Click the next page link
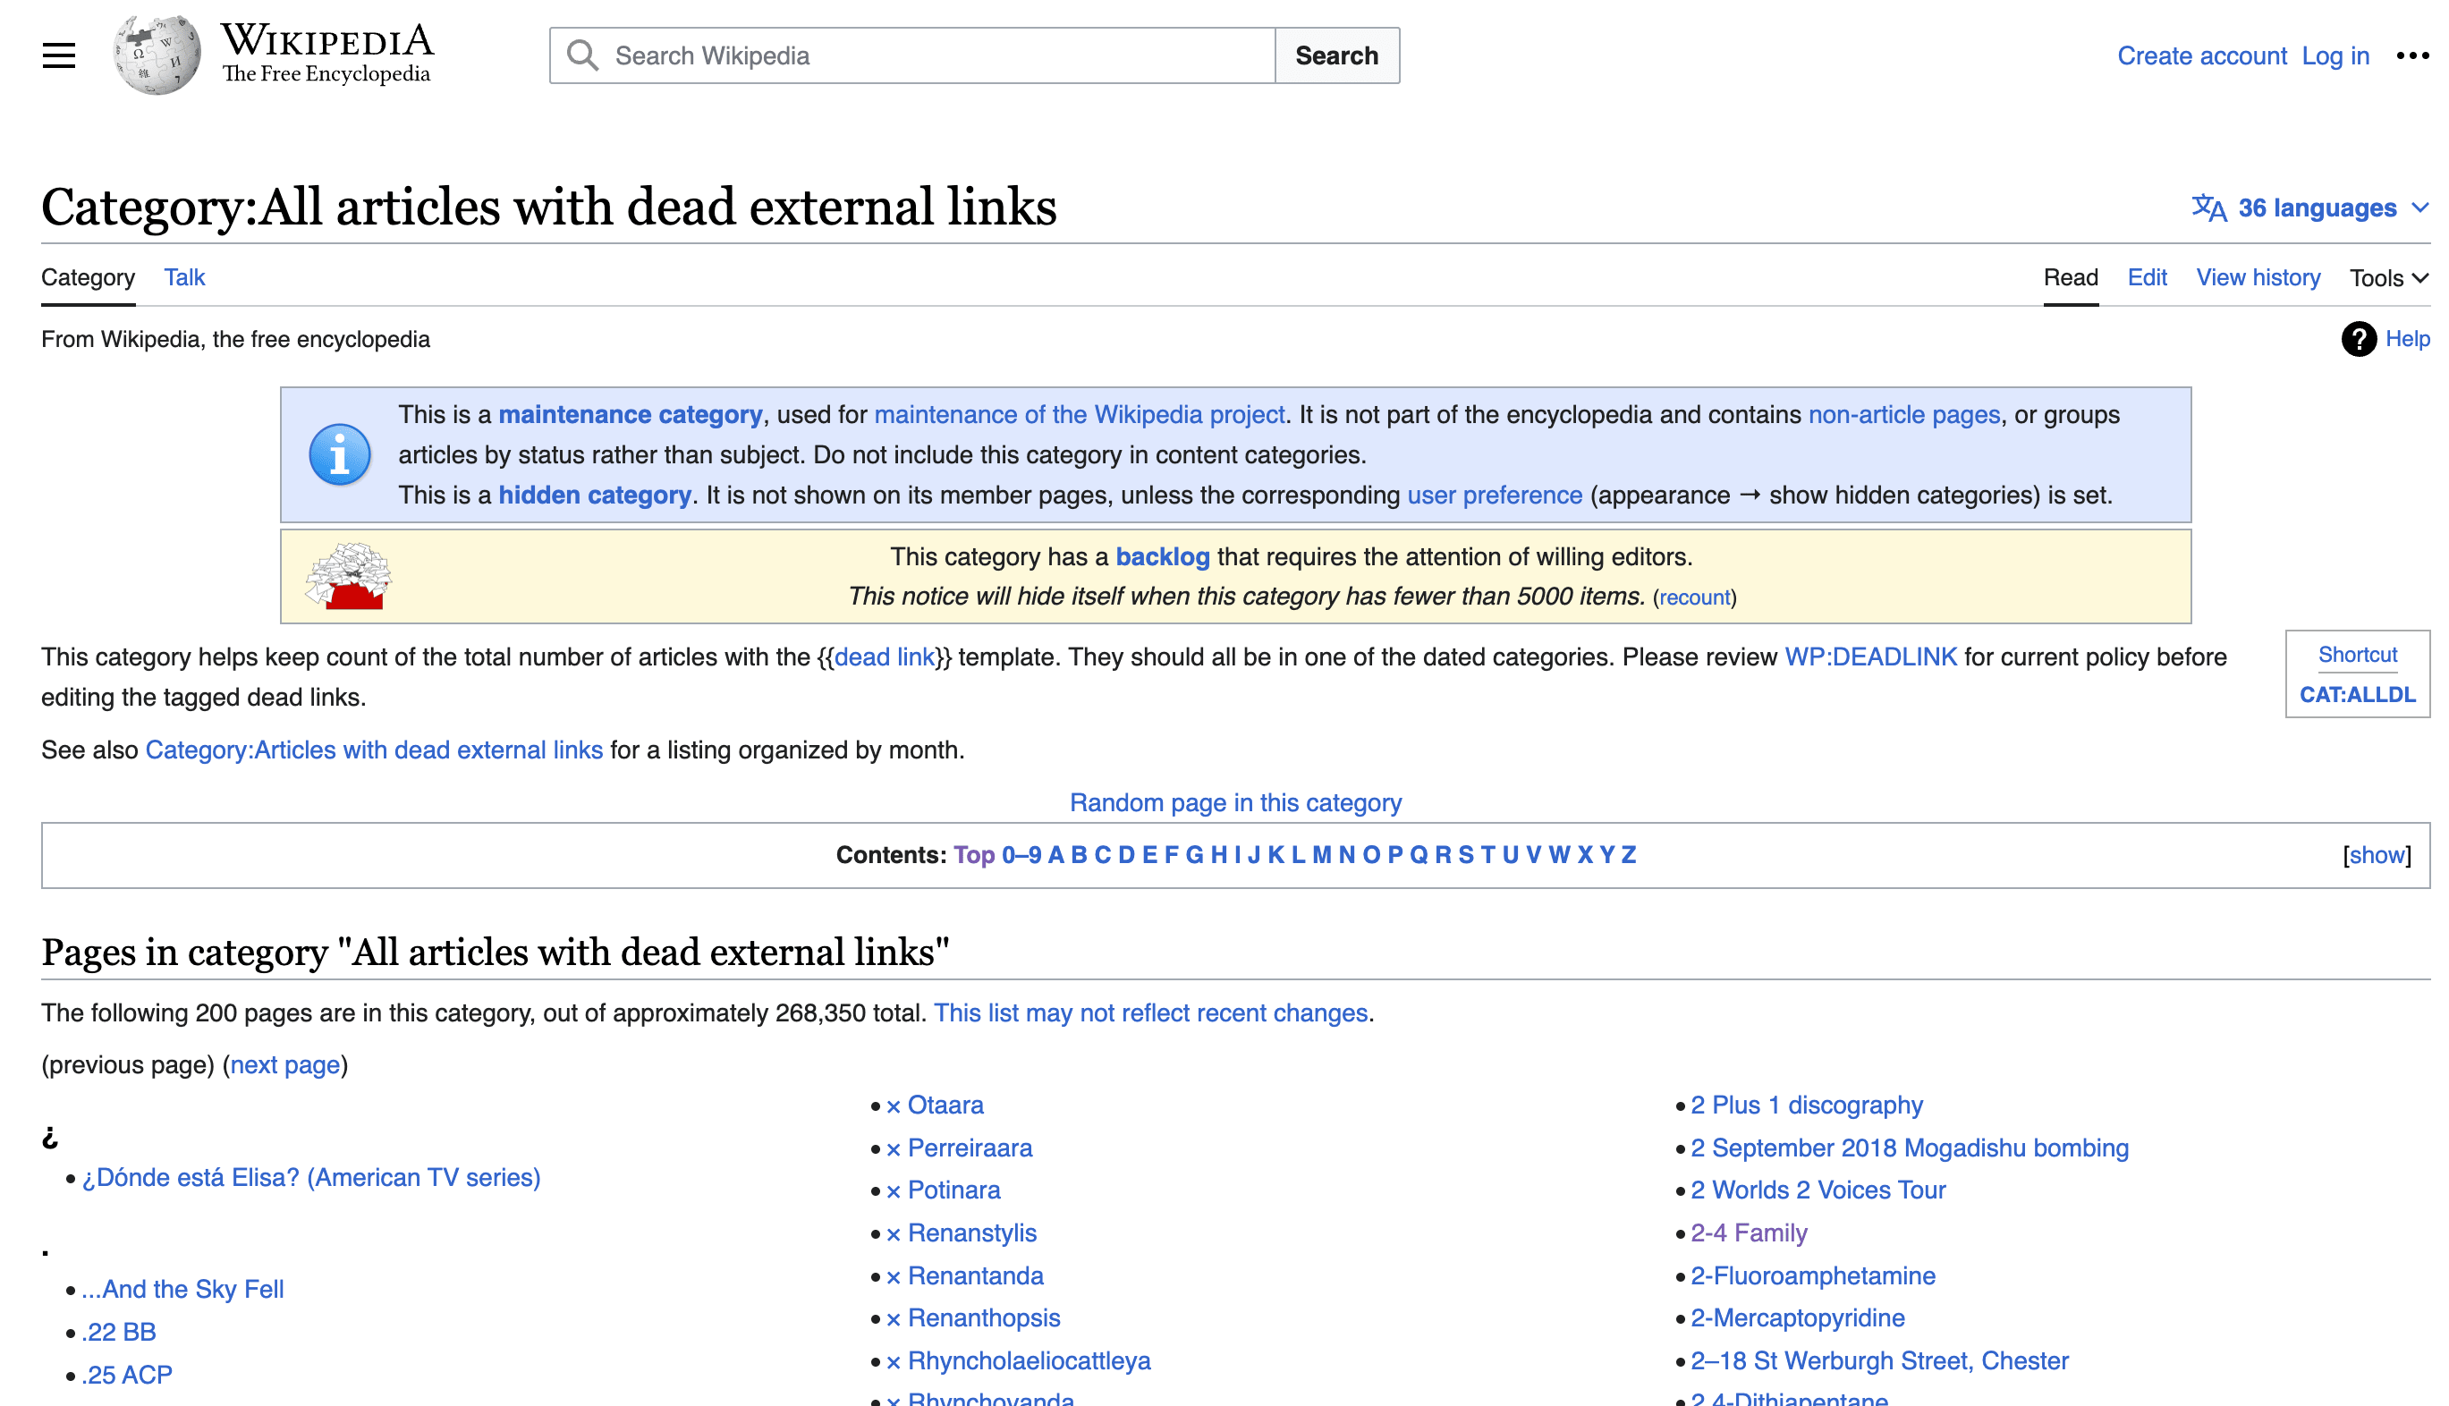 284,1064
